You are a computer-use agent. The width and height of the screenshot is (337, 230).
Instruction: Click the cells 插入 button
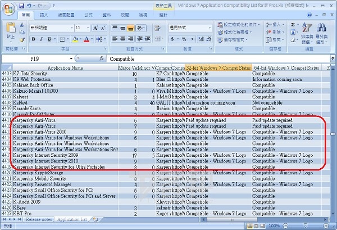(x=275, y=25)
